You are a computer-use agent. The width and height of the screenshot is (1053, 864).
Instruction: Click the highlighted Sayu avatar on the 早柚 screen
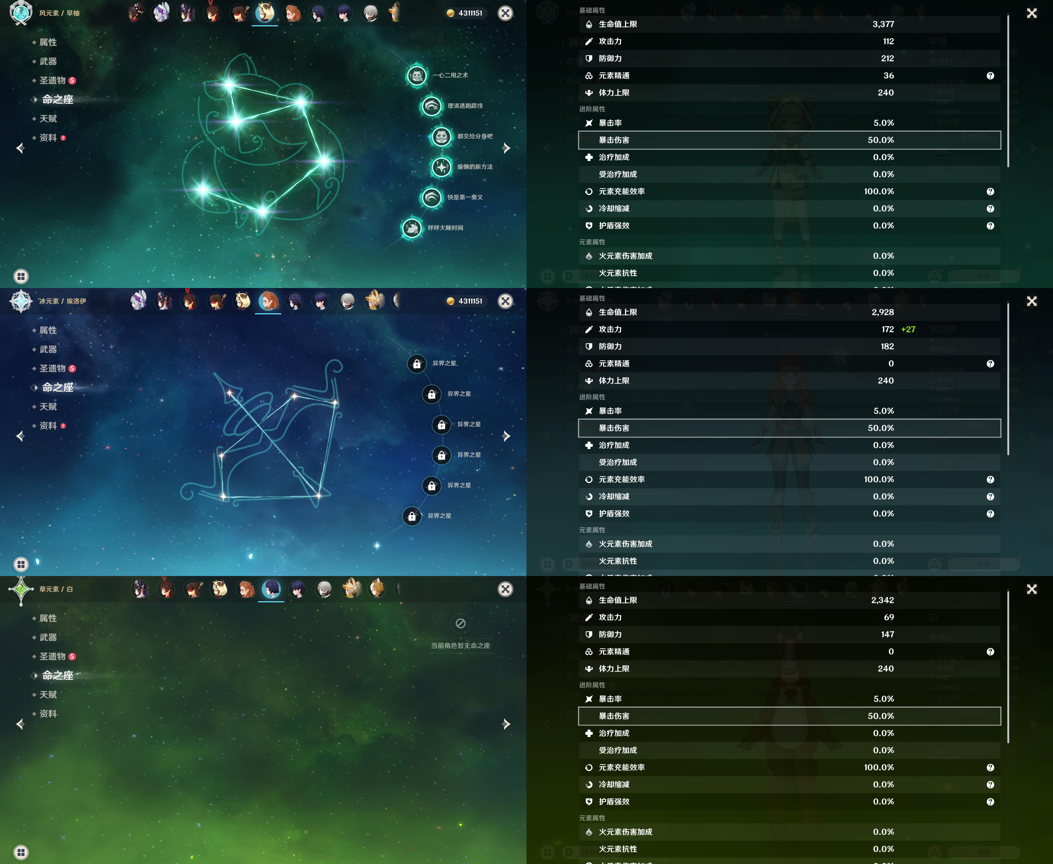[265, 12]
